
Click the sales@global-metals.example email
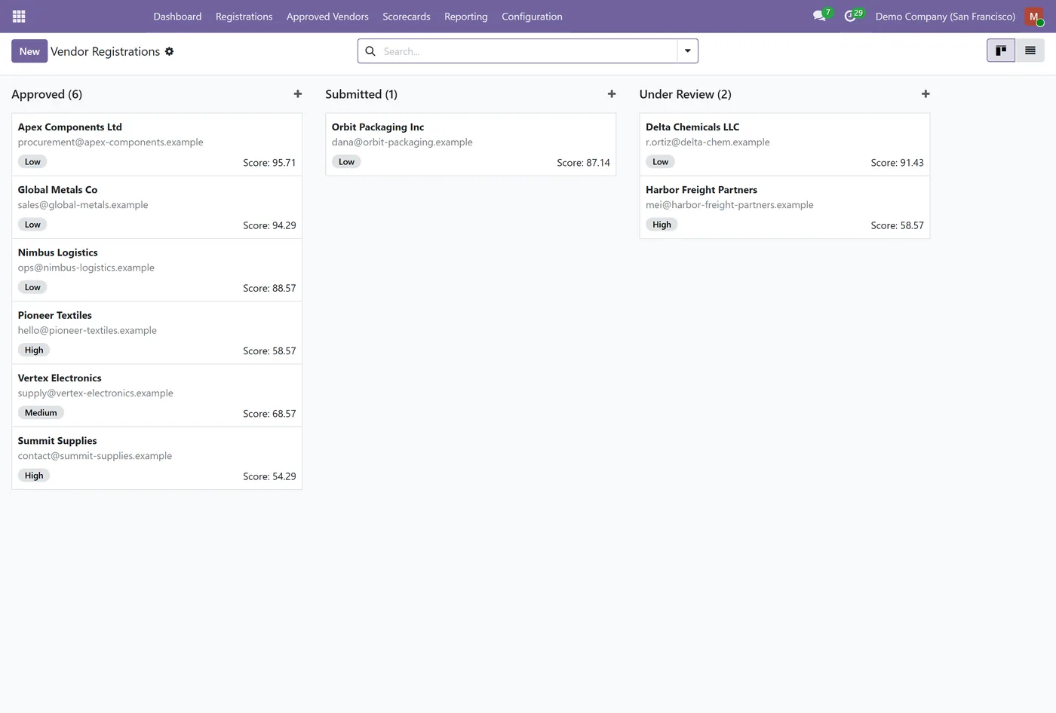[83, 205]
